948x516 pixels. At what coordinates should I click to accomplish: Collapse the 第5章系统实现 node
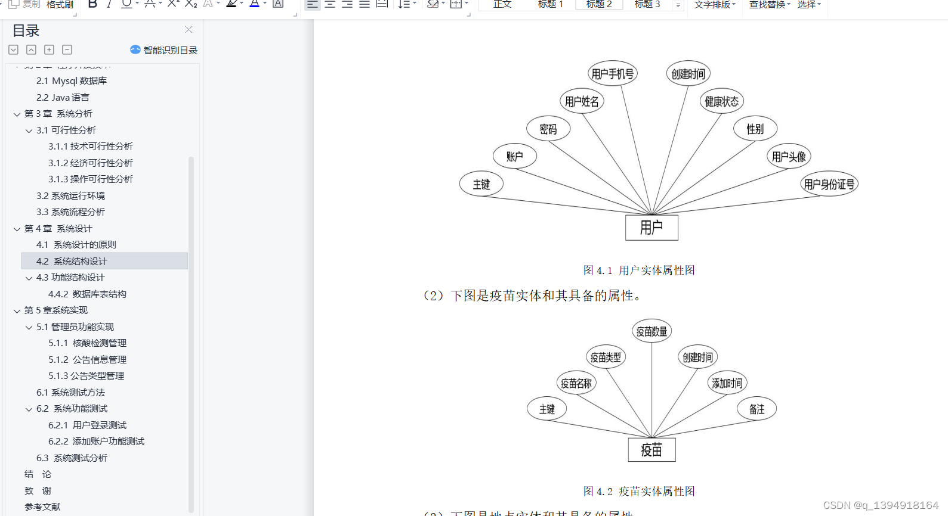tap(17, 310)
